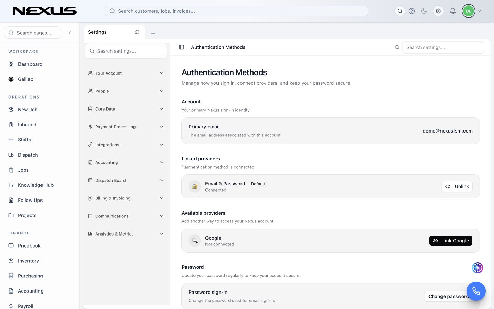Open the settings gear icon
The height and width of the screenshot is (309, 494).
[438, 11]
